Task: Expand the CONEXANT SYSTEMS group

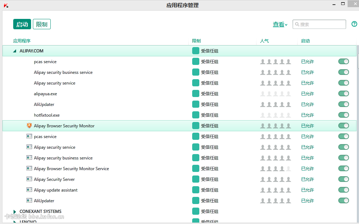Action: (x=15, y=212)
